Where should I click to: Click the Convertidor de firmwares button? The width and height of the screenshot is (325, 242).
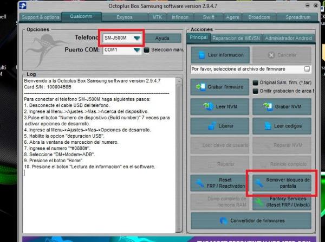coord(251,221)
